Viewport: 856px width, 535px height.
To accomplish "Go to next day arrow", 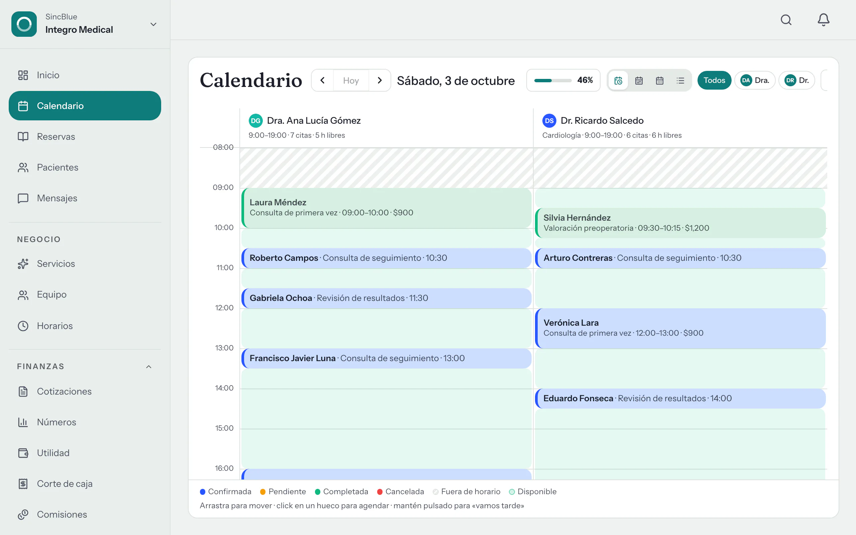I will [x=380, y=80].
